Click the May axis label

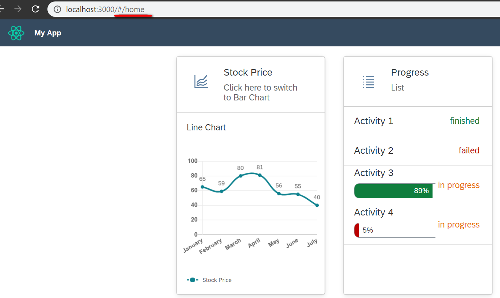pyautogui.click(x=274, y=243)
